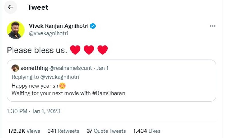Click Vivek Ranjan Agnihotri's profile picture

pyautogui.click(x=15, y=30)
